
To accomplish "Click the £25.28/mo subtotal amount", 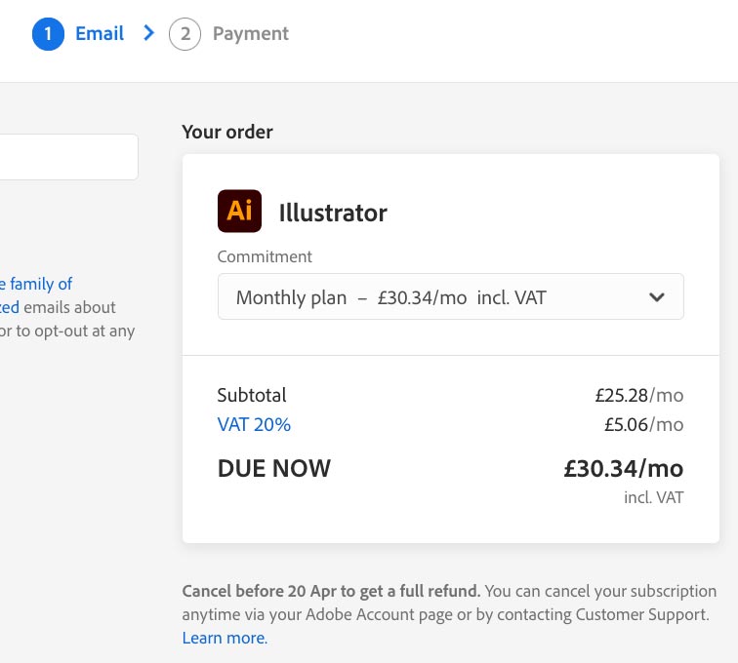I will [x=639, y=396].
